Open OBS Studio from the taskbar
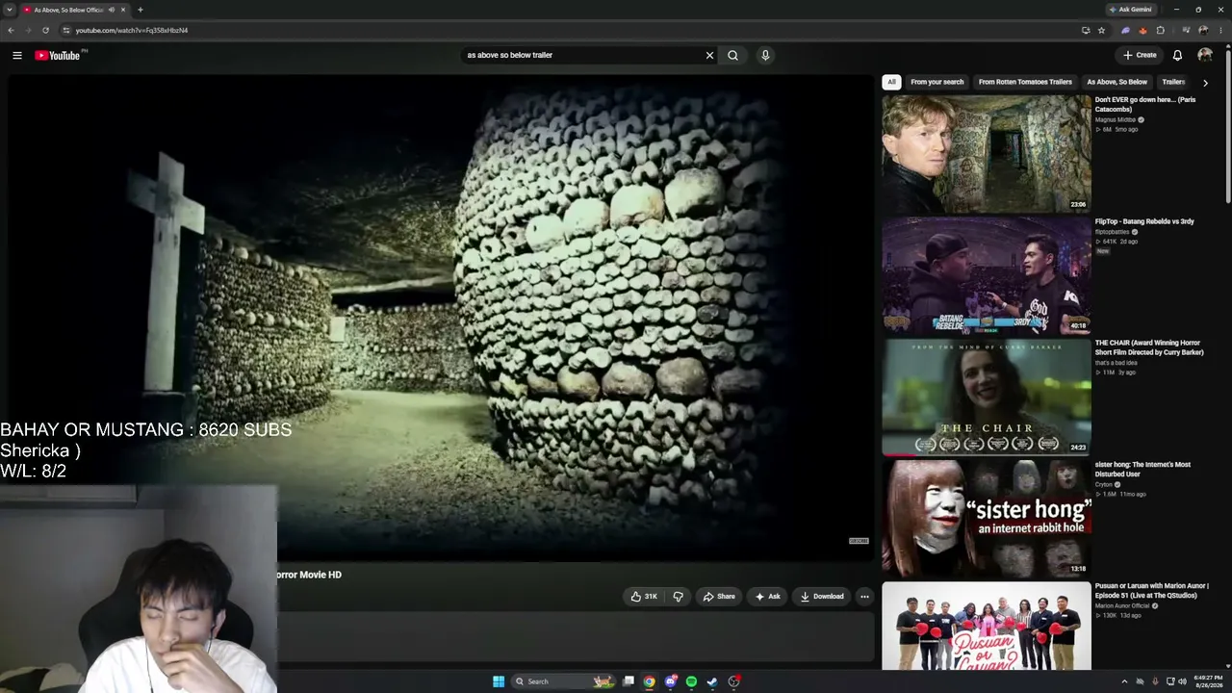The width and height of the screenshot is (1232, 693). (734, 681)
